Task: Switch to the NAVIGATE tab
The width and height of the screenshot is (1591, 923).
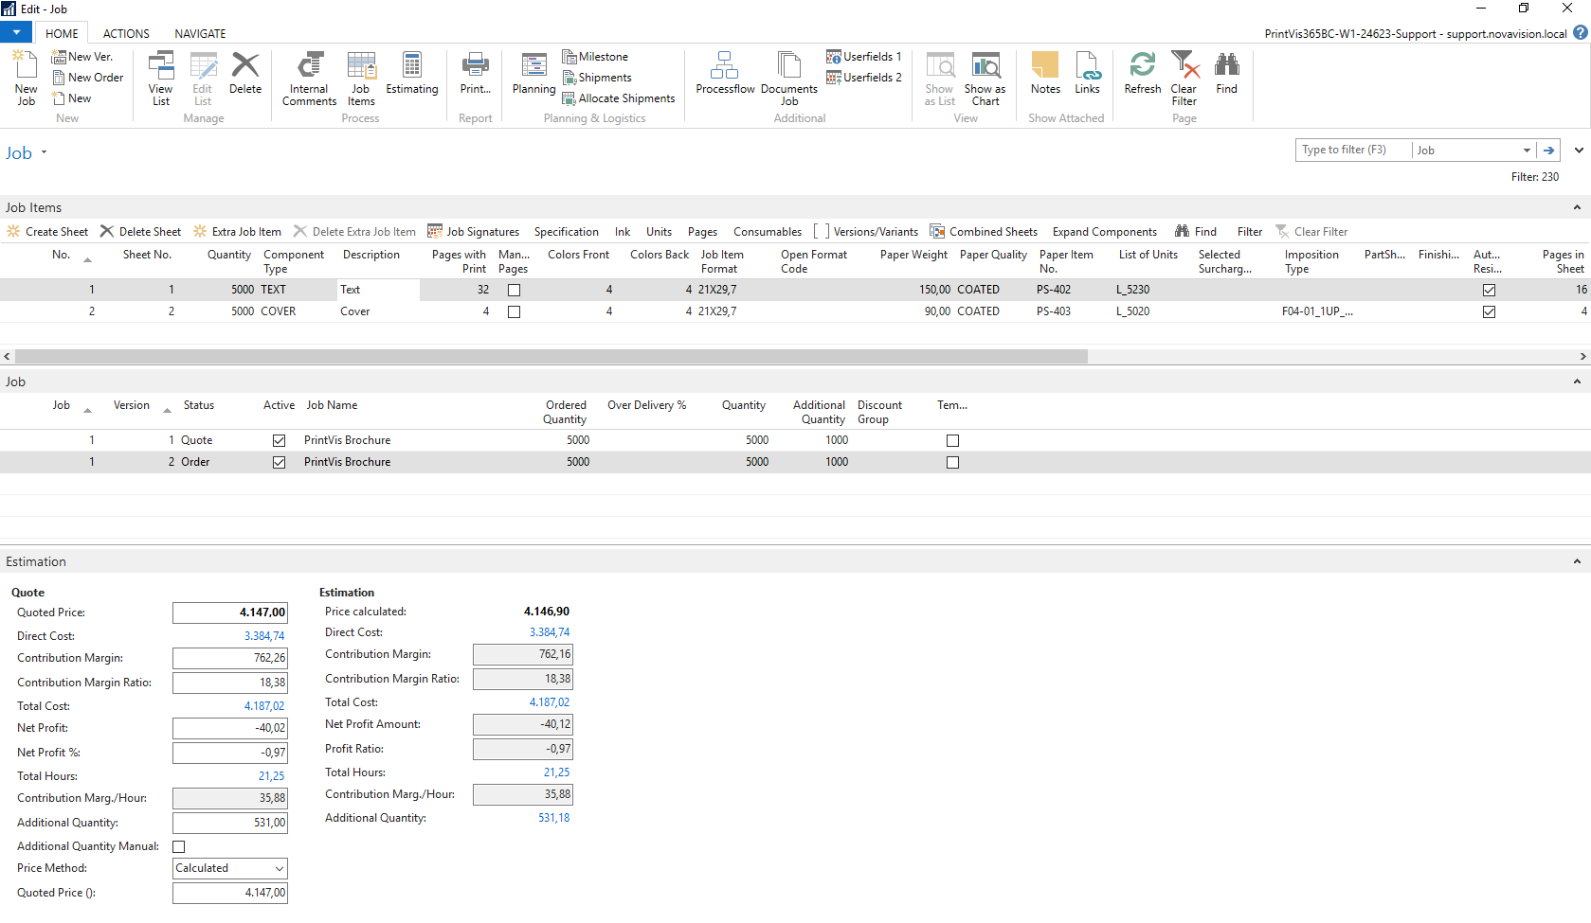Action: pos(200,33)
